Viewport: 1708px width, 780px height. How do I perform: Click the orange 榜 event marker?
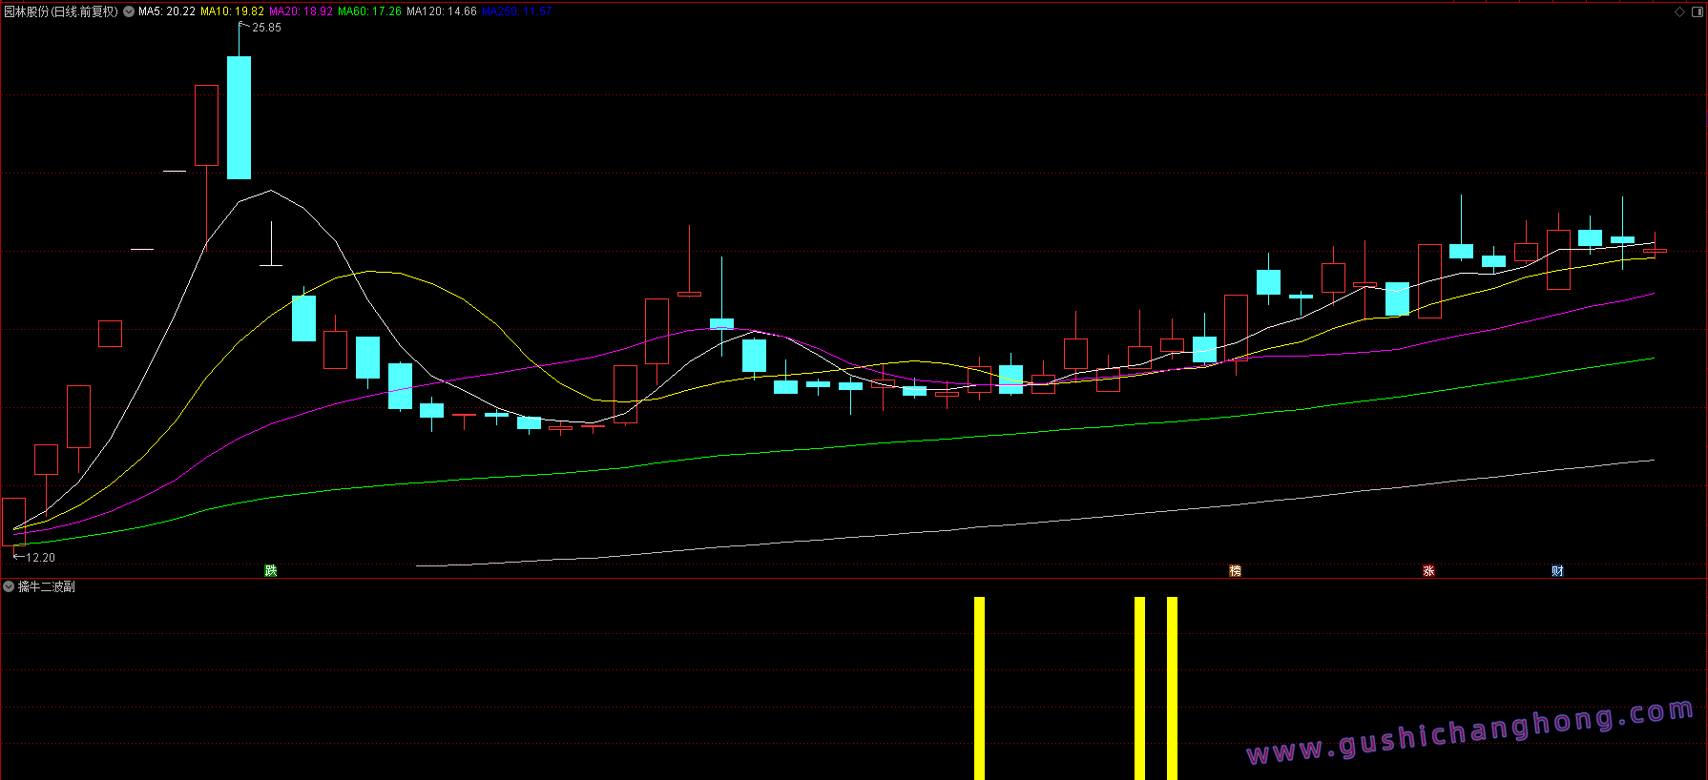click(x=1236, y=570)
